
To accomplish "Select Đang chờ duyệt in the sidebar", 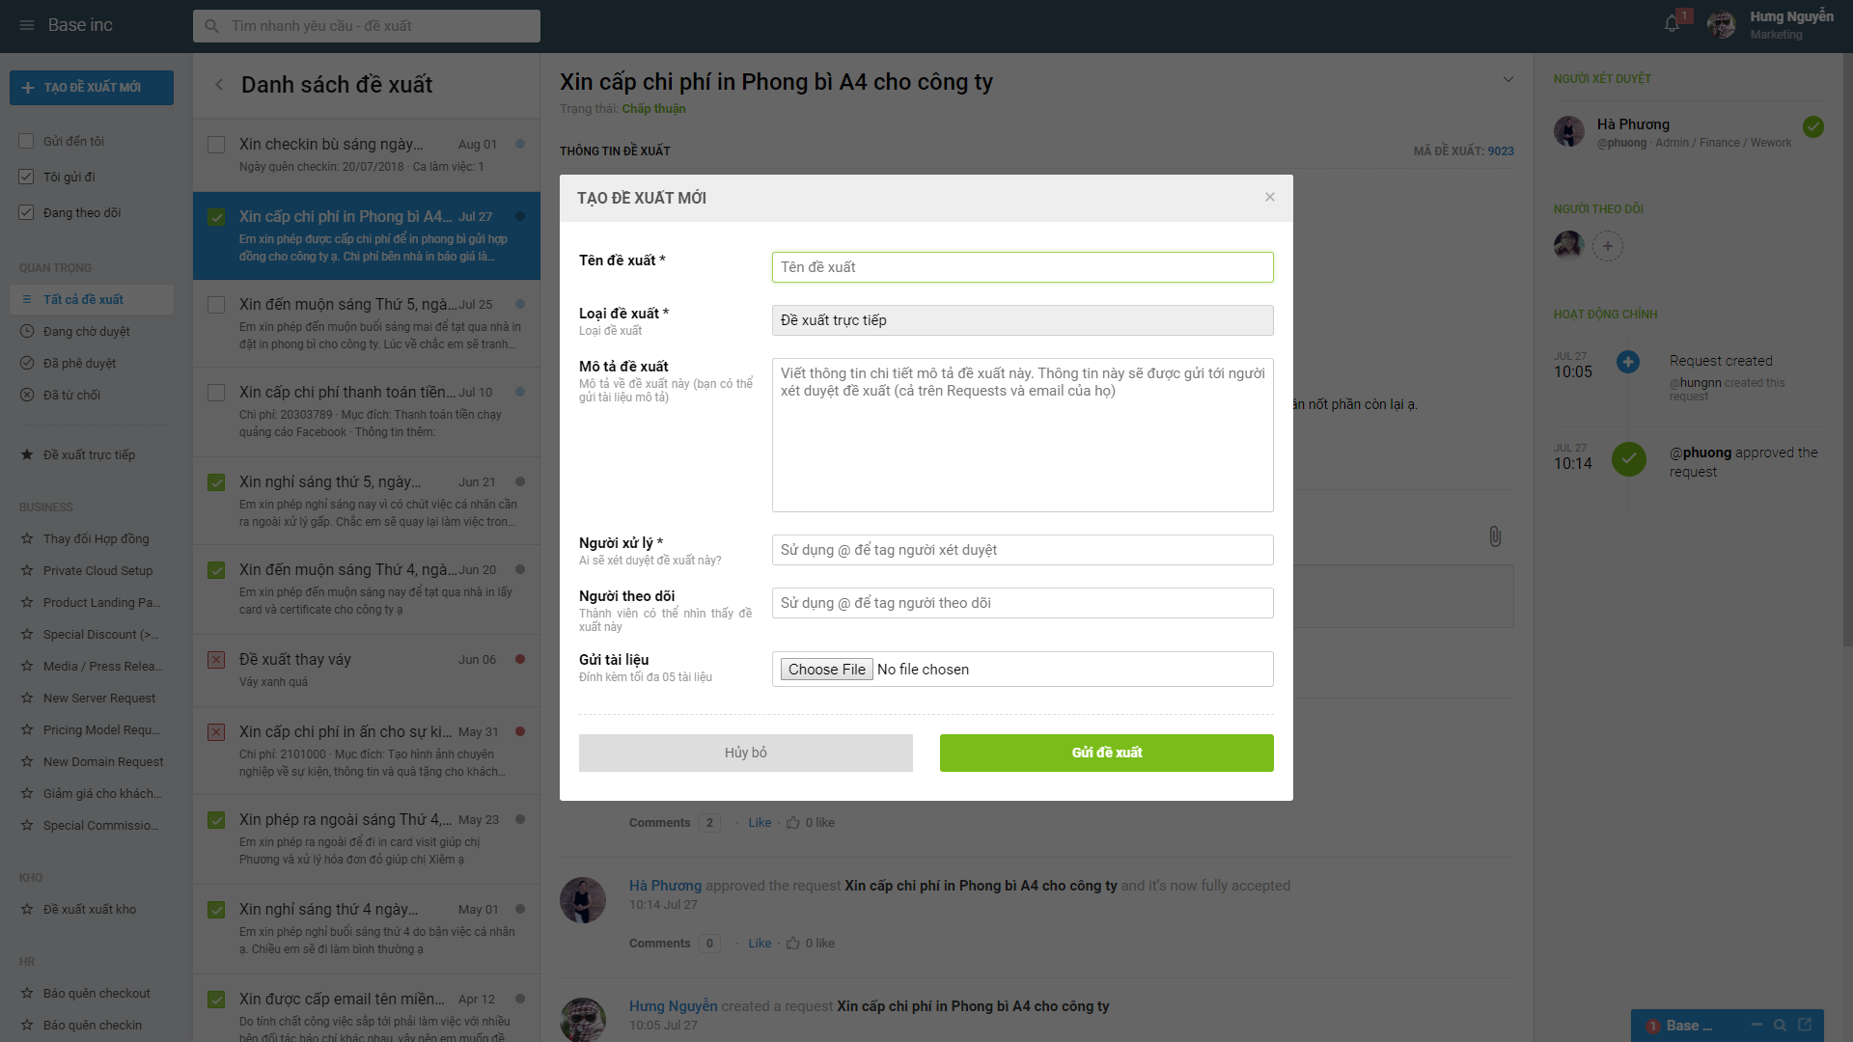I will (x=87, y=331).
